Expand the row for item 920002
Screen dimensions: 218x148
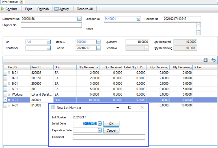coord(9,73)
